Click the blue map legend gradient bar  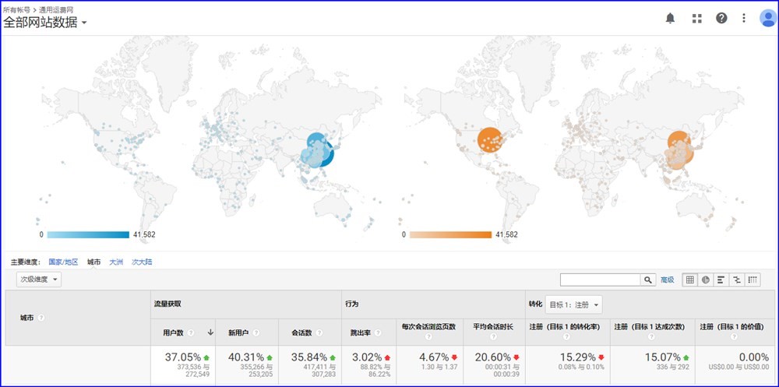click(x=87, y=234)
